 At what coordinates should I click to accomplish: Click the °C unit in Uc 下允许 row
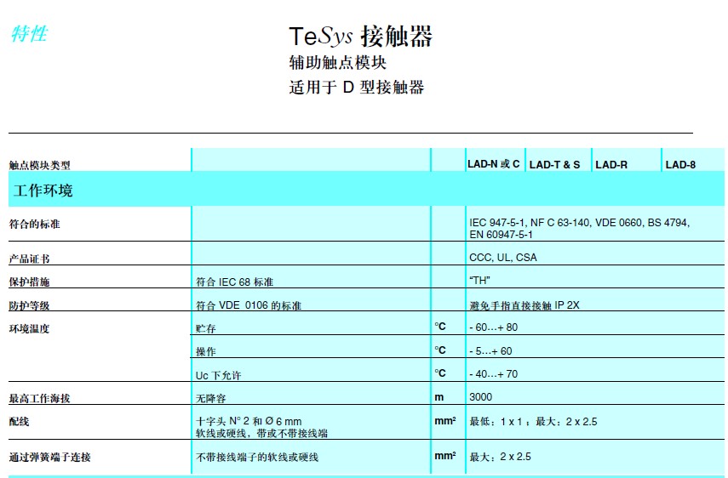[439, 373]
